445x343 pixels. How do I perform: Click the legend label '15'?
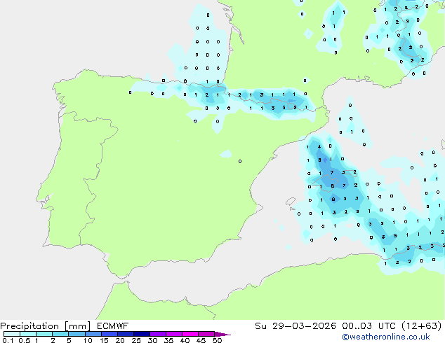click(x=104, y=340)
